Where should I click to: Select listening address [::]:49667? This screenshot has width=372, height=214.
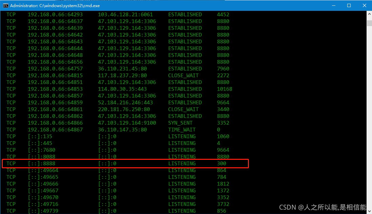coord(43,191)
